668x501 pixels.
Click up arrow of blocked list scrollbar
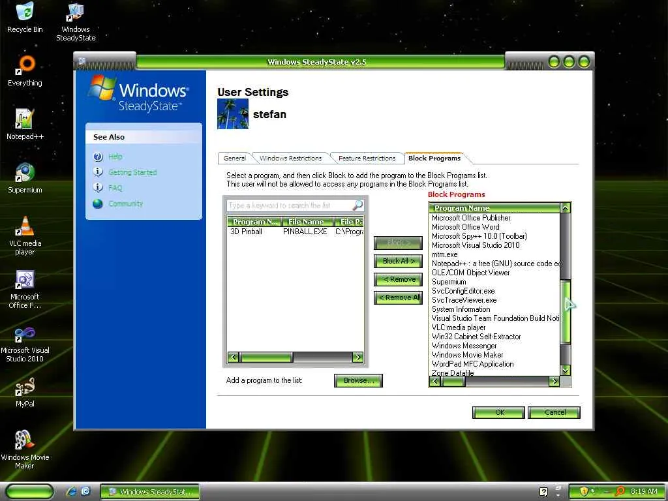click(x=566, y=208)
